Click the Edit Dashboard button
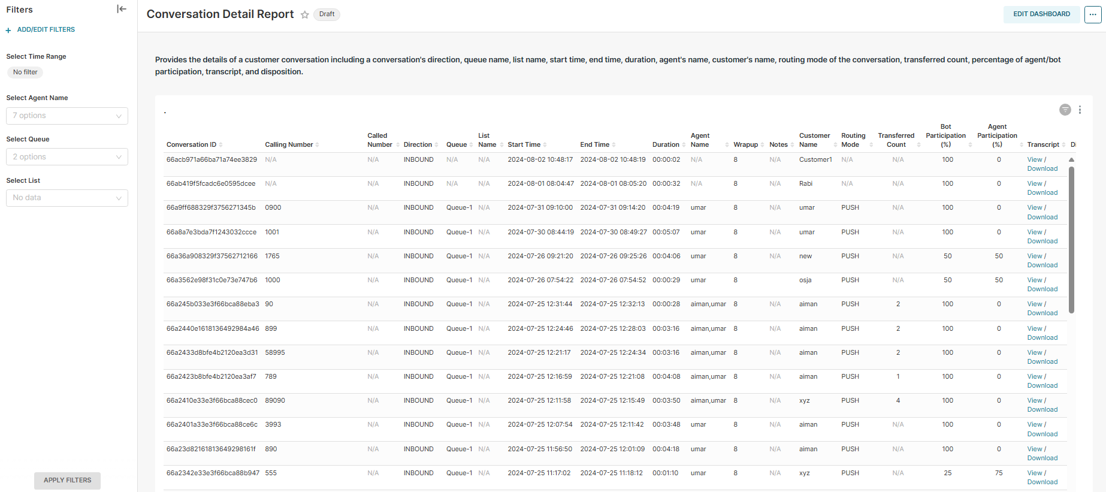This screenshot has height=492, width=1106. point(1041,14)
